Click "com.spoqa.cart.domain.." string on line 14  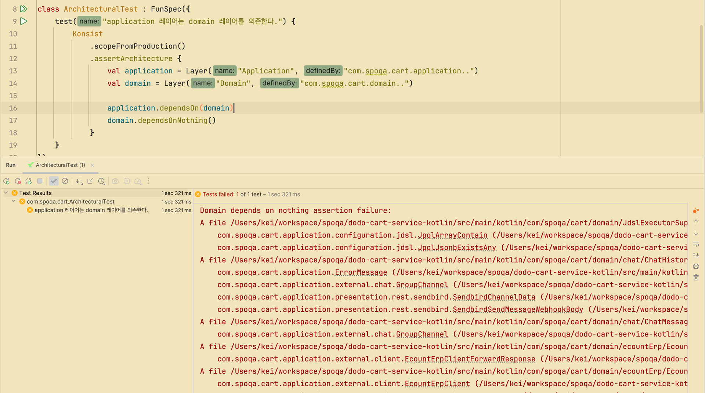coord(354,84)
